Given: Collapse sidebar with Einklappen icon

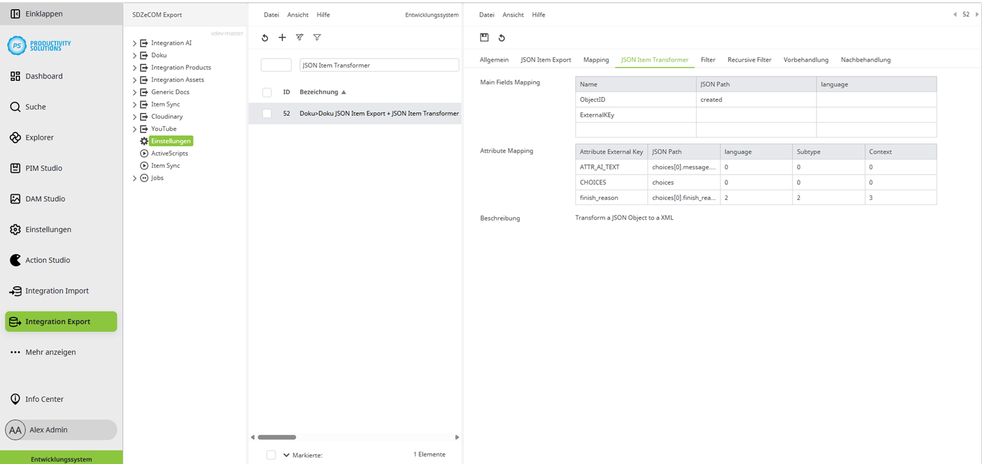Looking at the screenshot, I should point(16,14).
